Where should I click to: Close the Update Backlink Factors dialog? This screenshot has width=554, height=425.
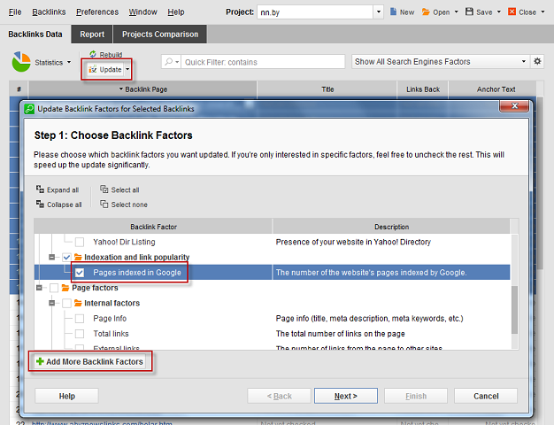pyautogui.click(x=514, y=106)
